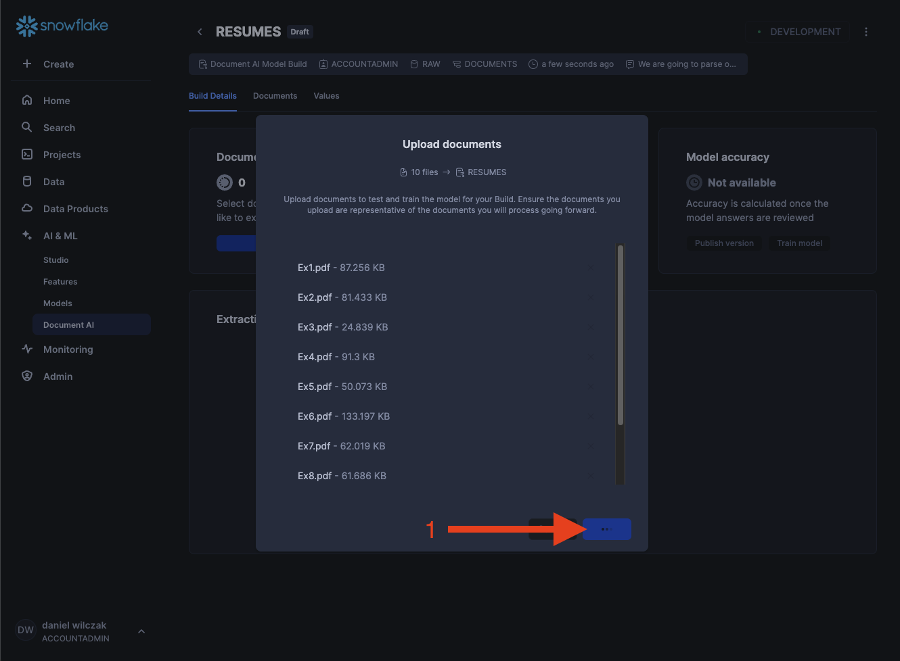Open Projects in the sidebar
This screenshot has width=900, height=661.
(62, 155)
